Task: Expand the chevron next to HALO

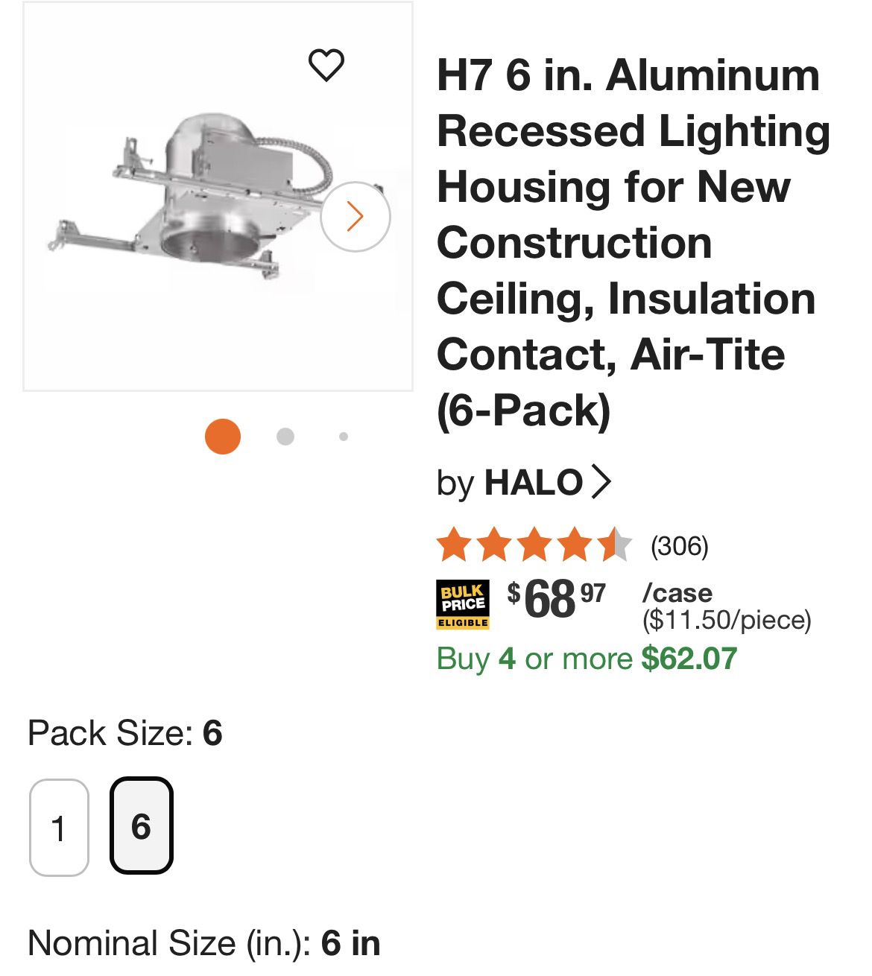Action: 601,481
